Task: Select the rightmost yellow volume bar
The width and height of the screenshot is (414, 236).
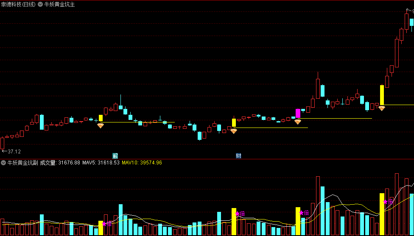Action: point(382,214)
